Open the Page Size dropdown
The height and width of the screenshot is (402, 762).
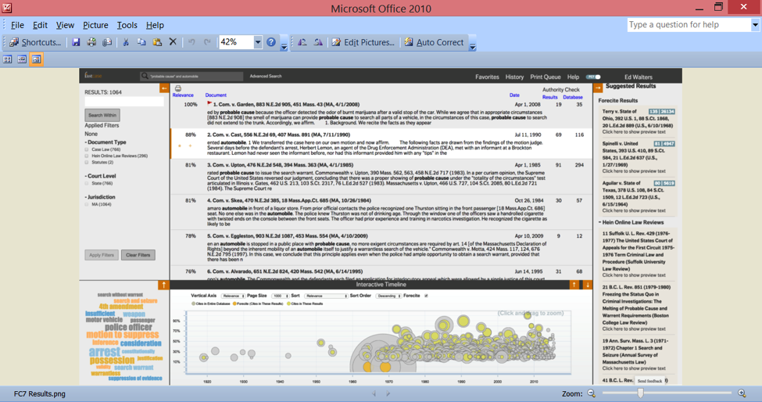pyautogui.click(x=280, y=296)
